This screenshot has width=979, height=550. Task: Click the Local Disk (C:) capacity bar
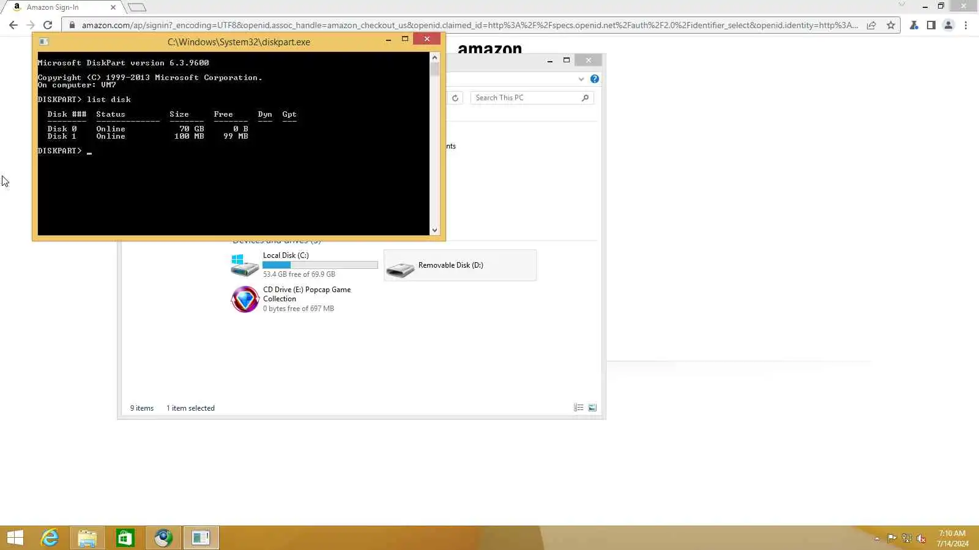click(x=320, y=265)
